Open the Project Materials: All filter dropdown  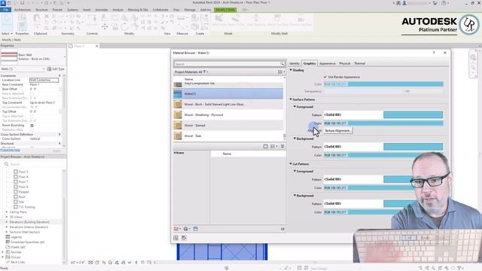pos(191,72)
